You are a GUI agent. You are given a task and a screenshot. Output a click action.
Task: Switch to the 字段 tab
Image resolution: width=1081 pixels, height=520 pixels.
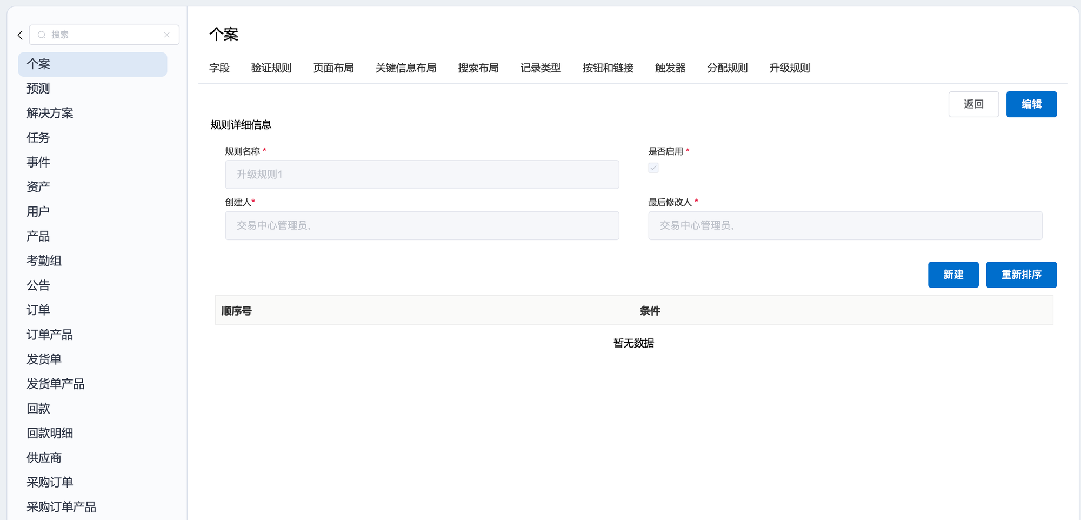coord(219,68)
